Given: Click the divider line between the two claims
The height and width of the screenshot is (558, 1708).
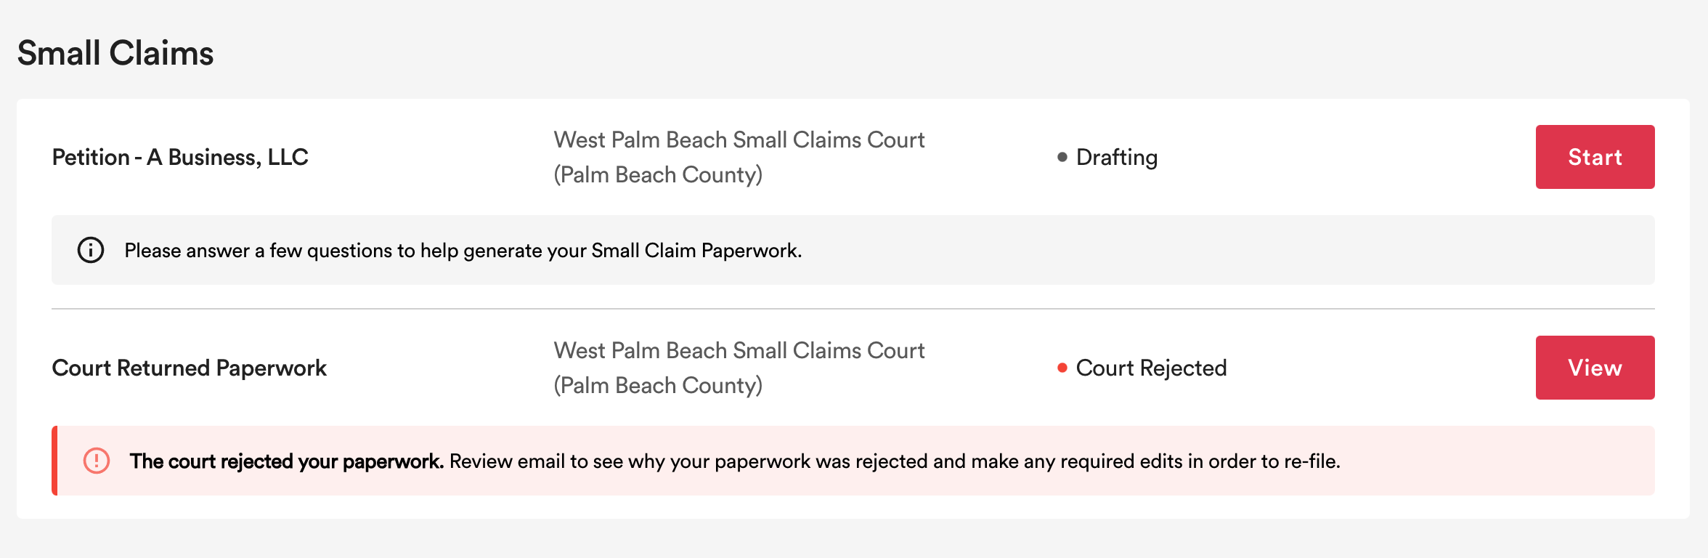Looking at the screenshot, I should coord(853,309).
